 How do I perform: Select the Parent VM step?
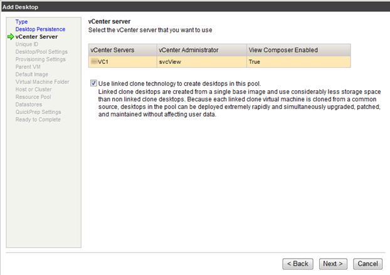point(28,67)
